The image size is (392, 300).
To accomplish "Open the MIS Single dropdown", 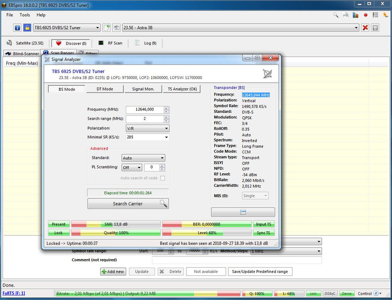I will click(255, 196).
